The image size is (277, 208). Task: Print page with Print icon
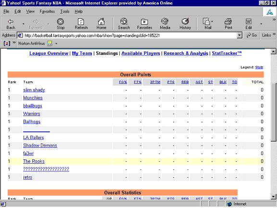[x=228, y=24]
